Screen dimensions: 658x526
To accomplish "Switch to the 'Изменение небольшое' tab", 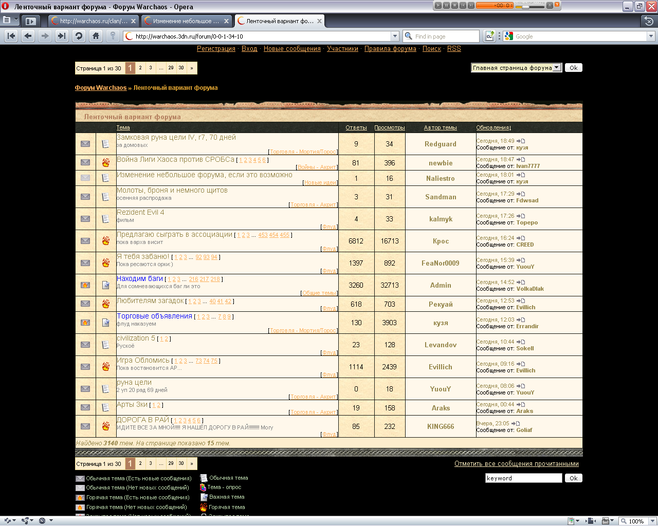I will coord(186,21).
